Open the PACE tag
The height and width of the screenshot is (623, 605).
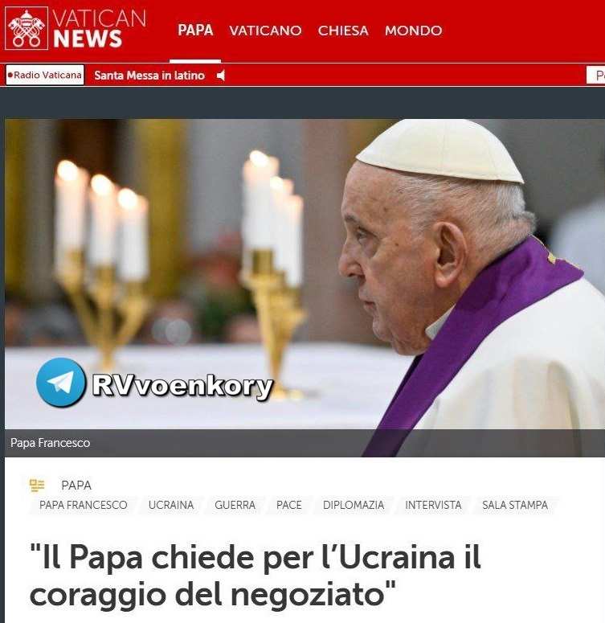288,505
